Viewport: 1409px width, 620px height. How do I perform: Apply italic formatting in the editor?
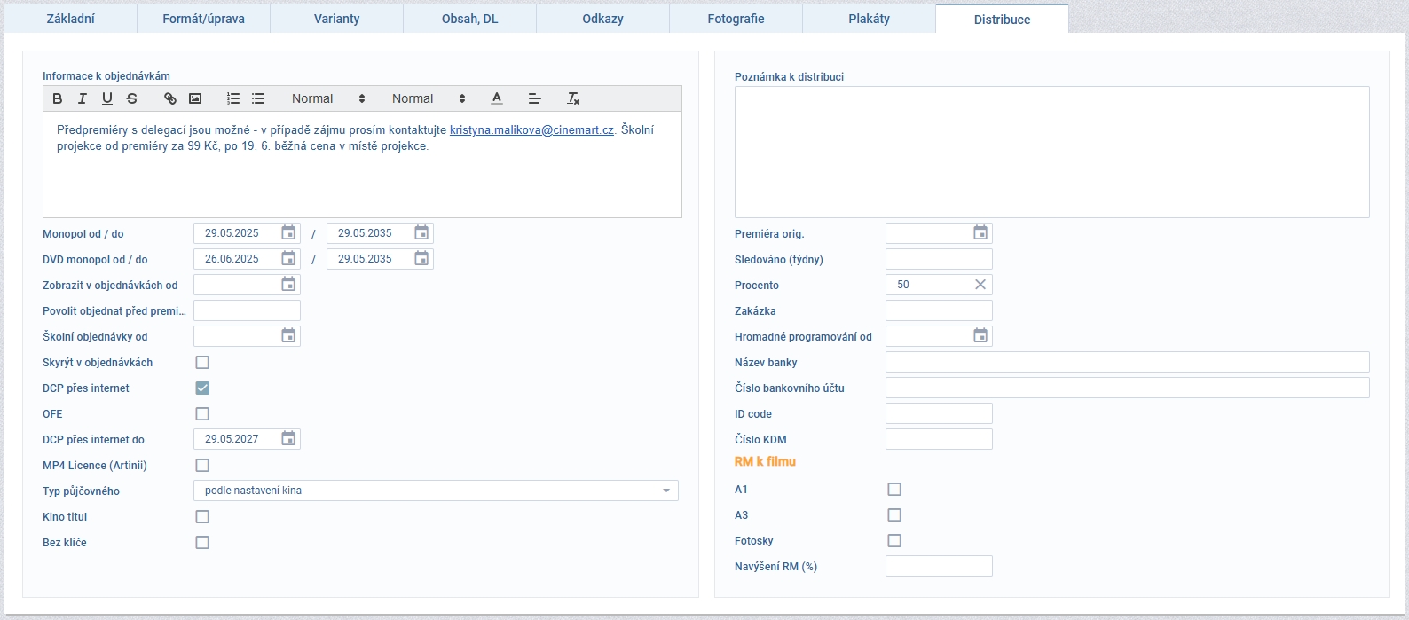(83, 98)
